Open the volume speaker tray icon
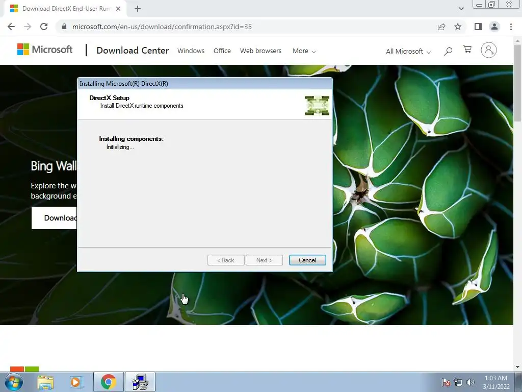The width and height of the screenshot is (522, 392). coord(471,382)
